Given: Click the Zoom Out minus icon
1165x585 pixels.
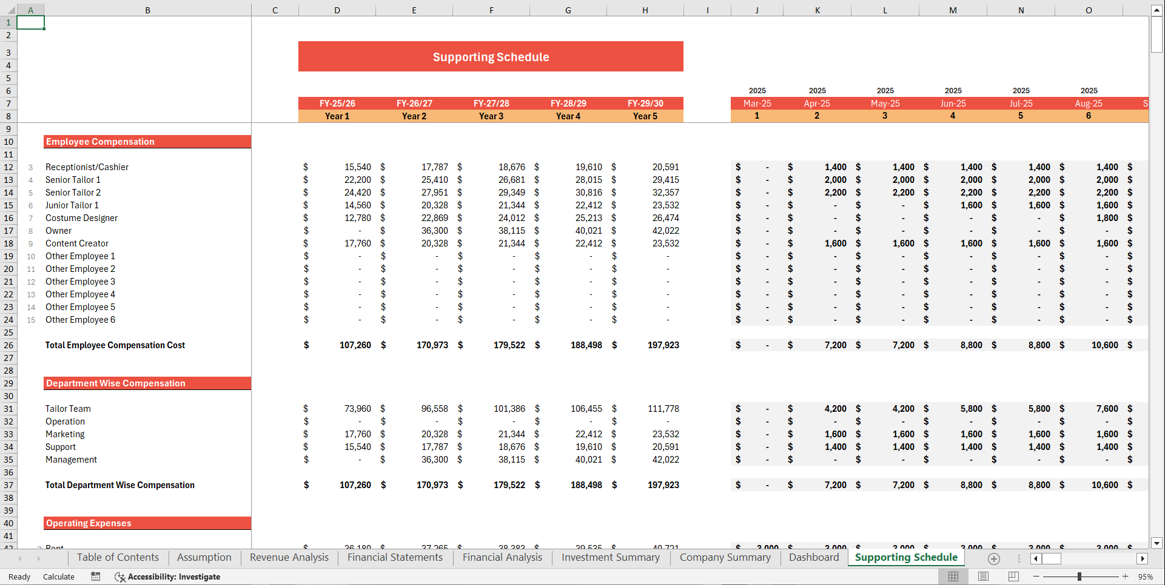Looking at the screenshot, I should [x=1035, y=577].
